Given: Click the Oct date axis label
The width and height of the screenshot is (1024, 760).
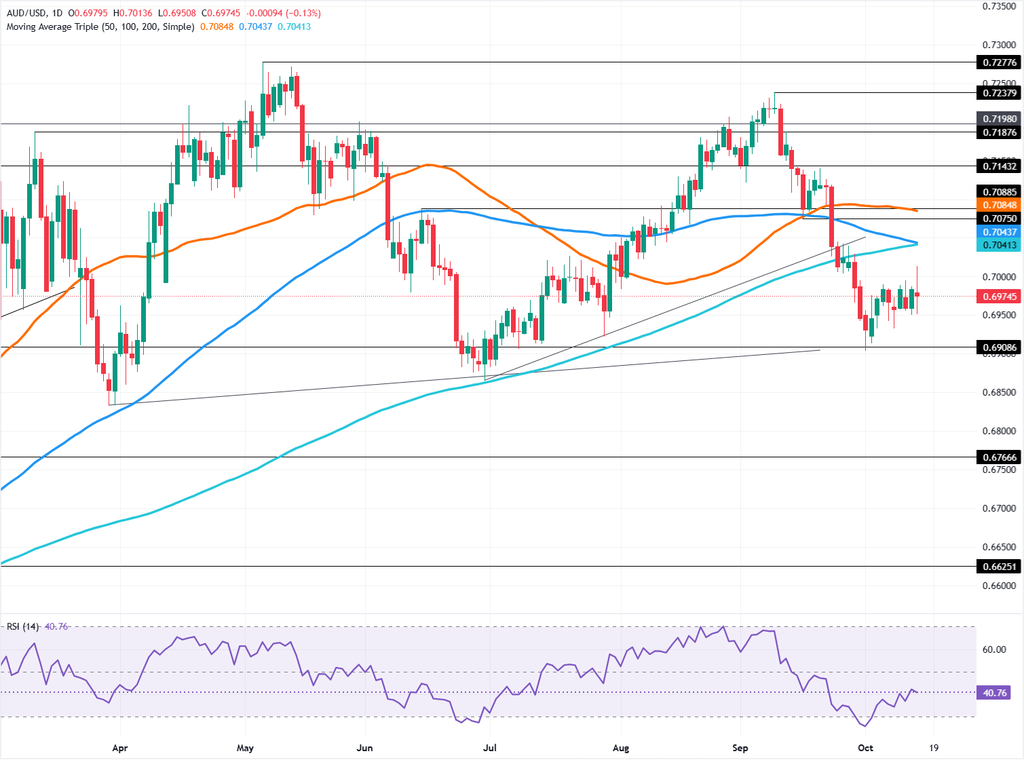Looking at the screenshot, I should pyautogui.click(x=865, y=748).
